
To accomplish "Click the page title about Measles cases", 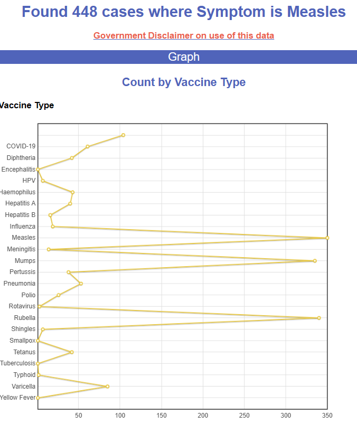I will 183,12.
